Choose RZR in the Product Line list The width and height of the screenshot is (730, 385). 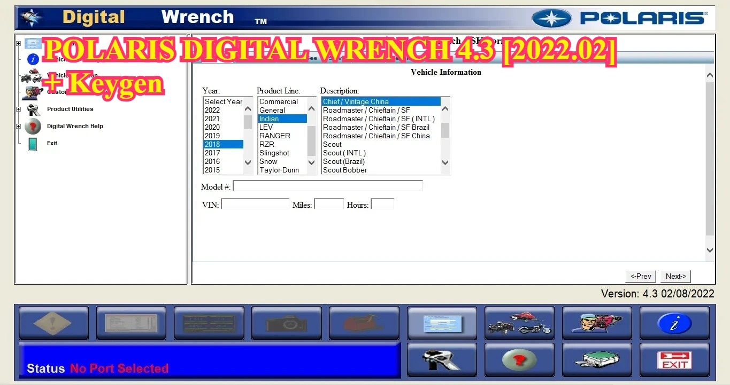pos(282,144)
